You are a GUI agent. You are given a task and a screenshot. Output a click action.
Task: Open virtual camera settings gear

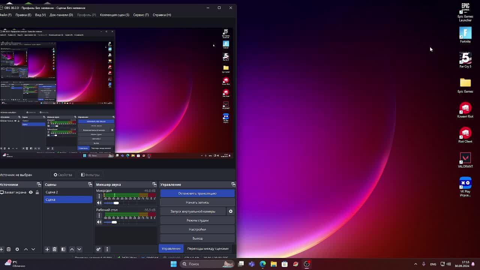(x=231, y=211)
